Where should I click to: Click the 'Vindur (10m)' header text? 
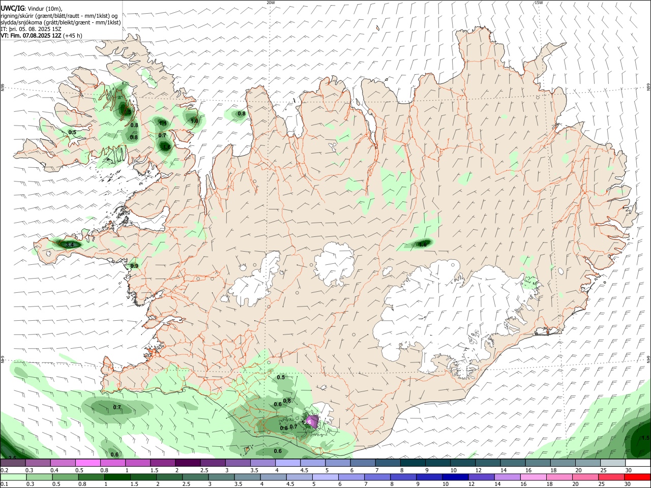tap(45, 9)
